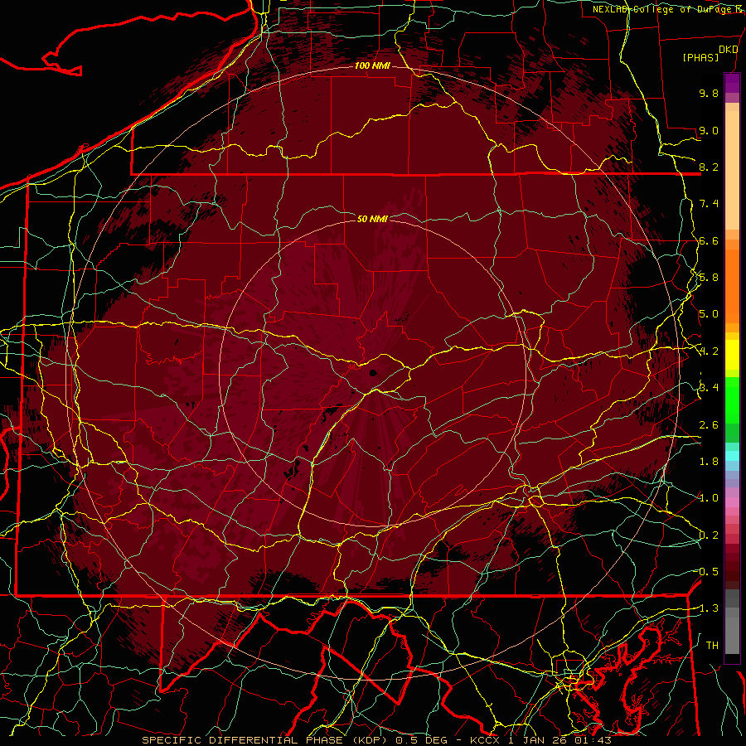This screenshot has height=746, width=746.
Task: Click the SPECIFIC DIFFERENTIAL PHASE caption text
Action: (x=242, y=740)
